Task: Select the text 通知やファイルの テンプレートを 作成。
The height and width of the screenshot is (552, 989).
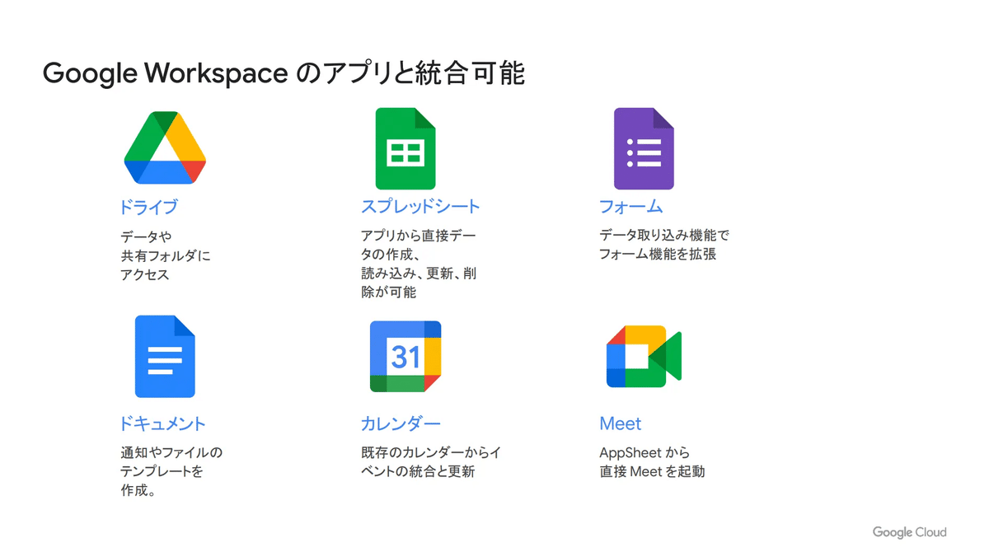Action: click(171, 472)
